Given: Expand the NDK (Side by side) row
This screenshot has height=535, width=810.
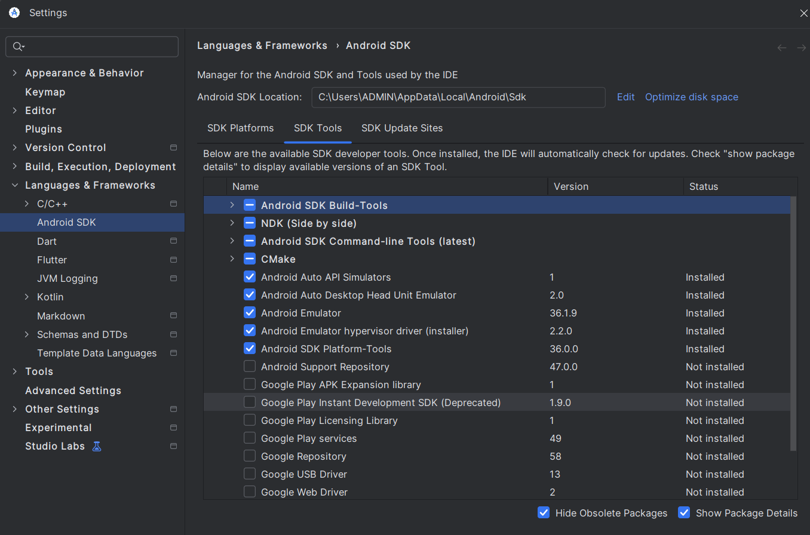Looking at the screenshot, I should 232,223.
